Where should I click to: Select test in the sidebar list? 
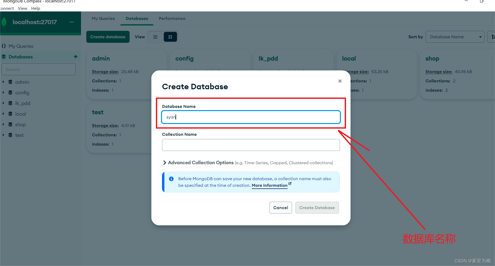(19, 135)
